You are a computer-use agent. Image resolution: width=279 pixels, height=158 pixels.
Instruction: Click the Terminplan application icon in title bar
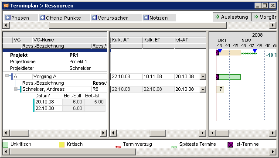(x=6, y=6)
